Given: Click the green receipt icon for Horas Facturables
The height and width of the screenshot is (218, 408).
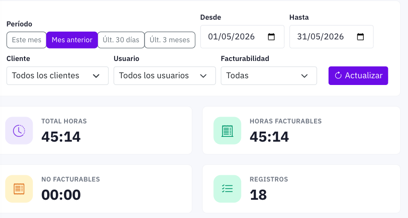Looking at the screenshot, I should (x=227, y=131).
